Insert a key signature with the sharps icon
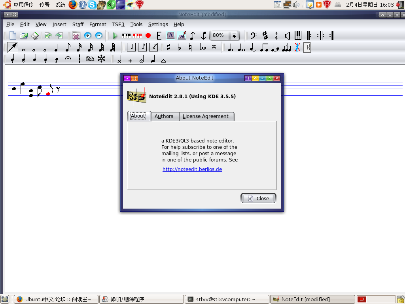Viewport: 405px width, 304px height. point(265,35)
